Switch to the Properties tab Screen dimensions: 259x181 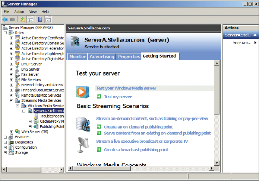[x=129, y=56]
